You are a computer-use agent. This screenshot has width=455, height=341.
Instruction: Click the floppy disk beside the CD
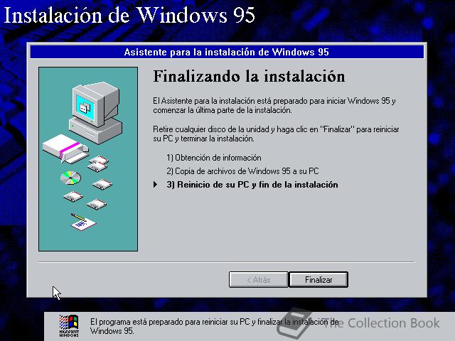102,185
